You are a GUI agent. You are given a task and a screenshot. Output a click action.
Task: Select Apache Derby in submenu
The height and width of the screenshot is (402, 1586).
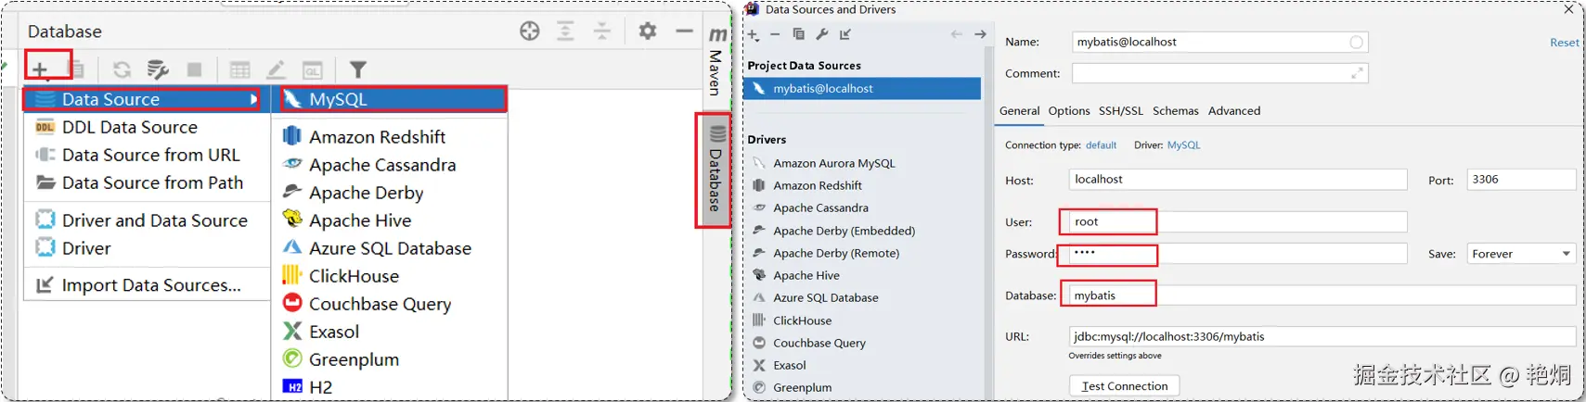(x=391, y=193)
